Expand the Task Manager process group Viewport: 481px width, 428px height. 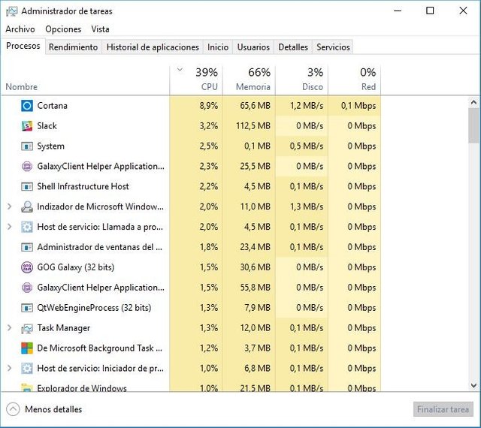tap(9, 328)
